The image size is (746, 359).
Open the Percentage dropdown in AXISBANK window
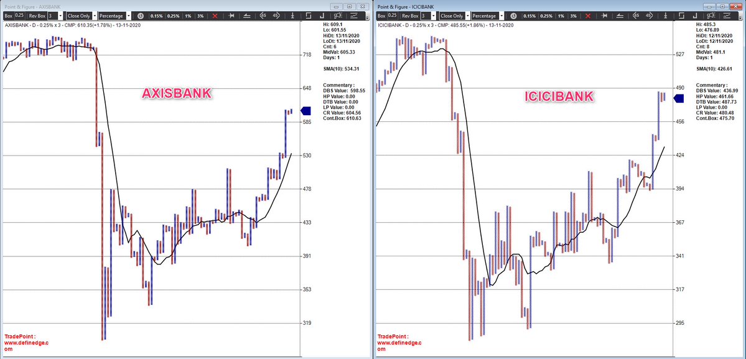(x=128, y=16)
